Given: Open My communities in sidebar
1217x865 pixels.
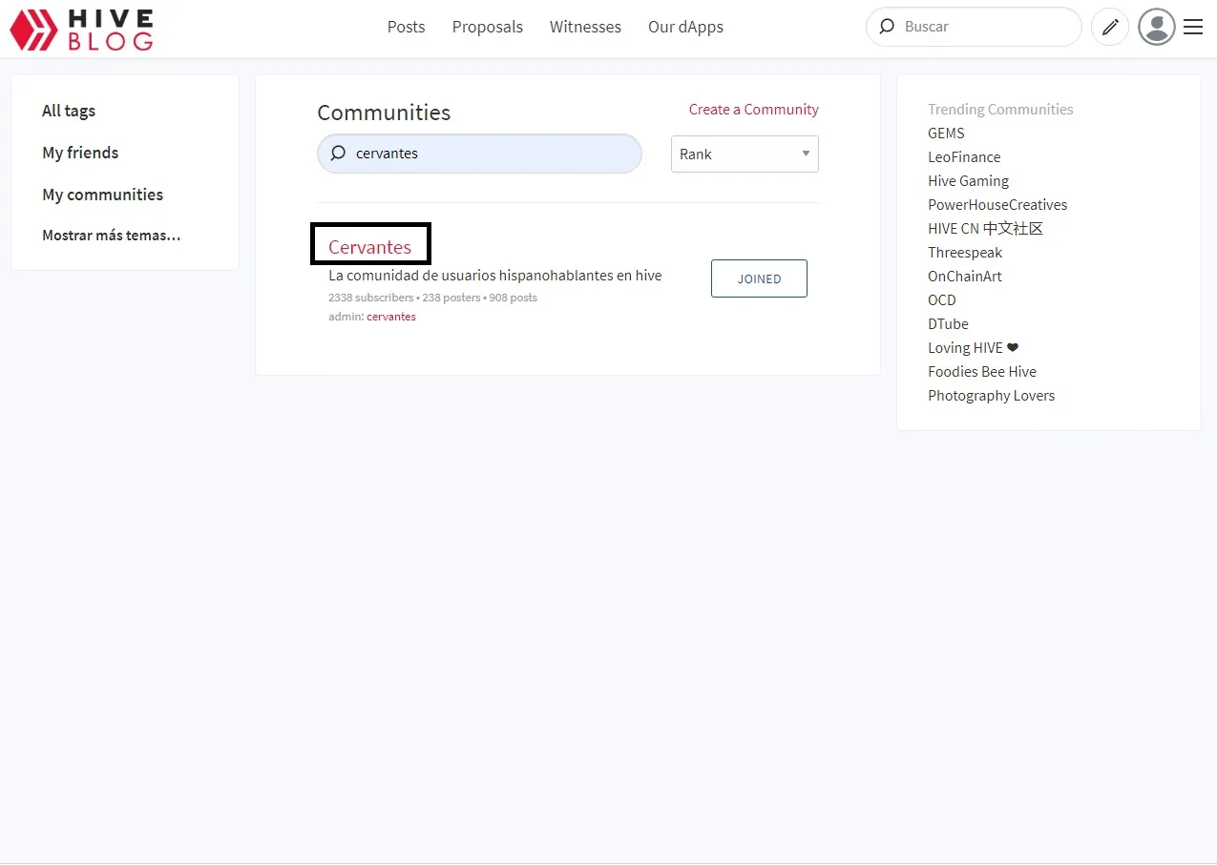Looking at the screenshot, I should point(102,195).
